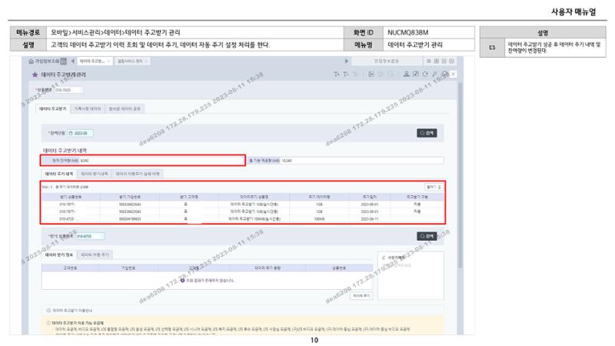Screen dimensions: 615x346
Task: Click the 받기 상품번호 input field
Action: [90, 236]
